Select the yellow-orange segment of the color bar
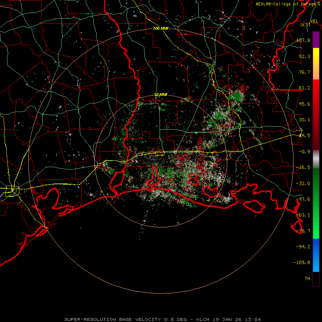Screen dimensions: 322x322 pos(316,64)
